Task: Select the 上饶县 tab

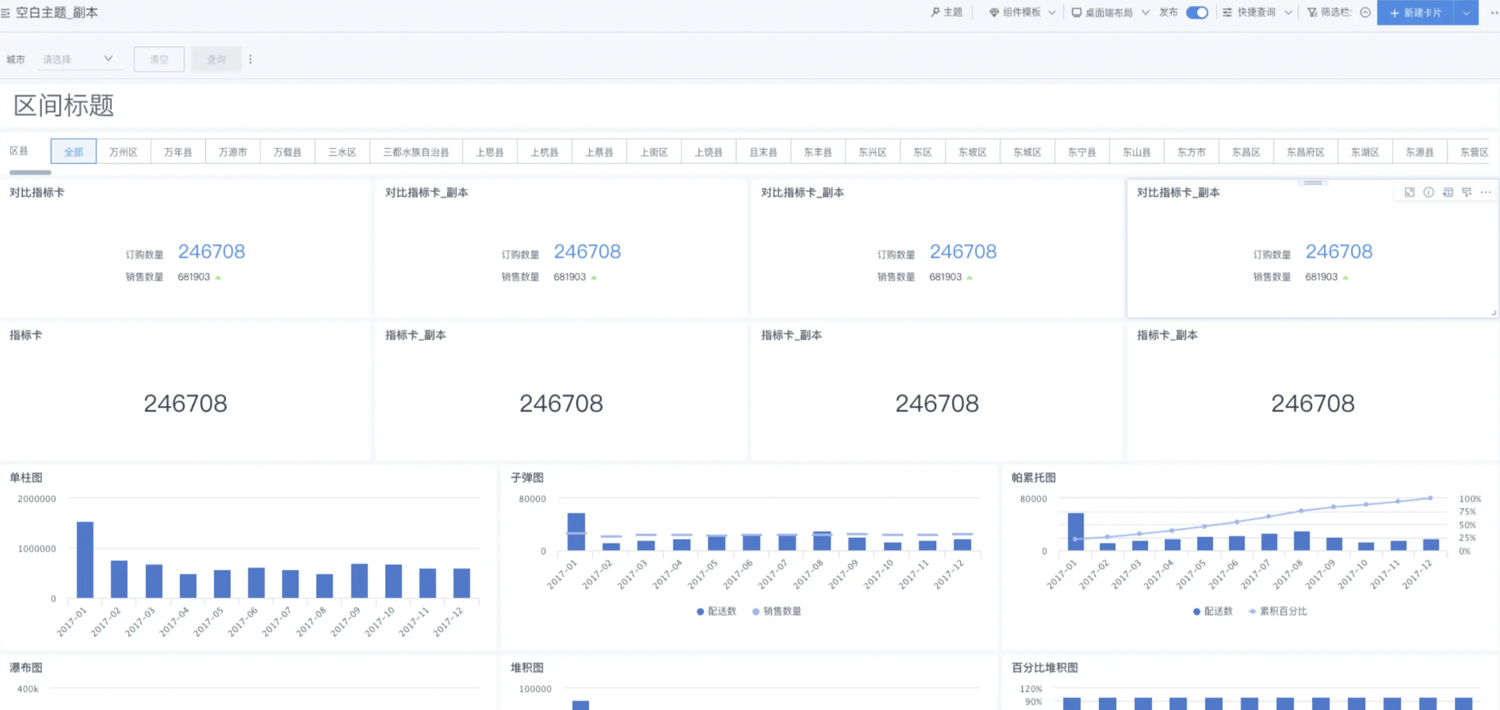Action: pos(708,152)
